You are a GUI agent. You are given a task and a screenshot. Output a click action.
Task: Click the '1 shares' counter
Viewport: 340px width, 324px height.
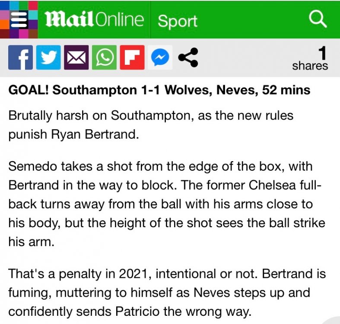click(x=310, y=59)
